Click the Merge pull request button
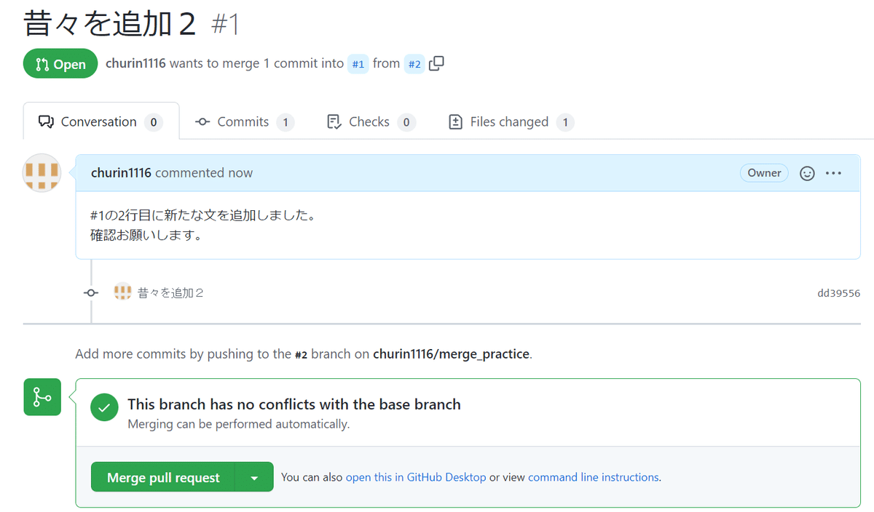Viewport: 874px width, 512px height. [x=163, y=477]
